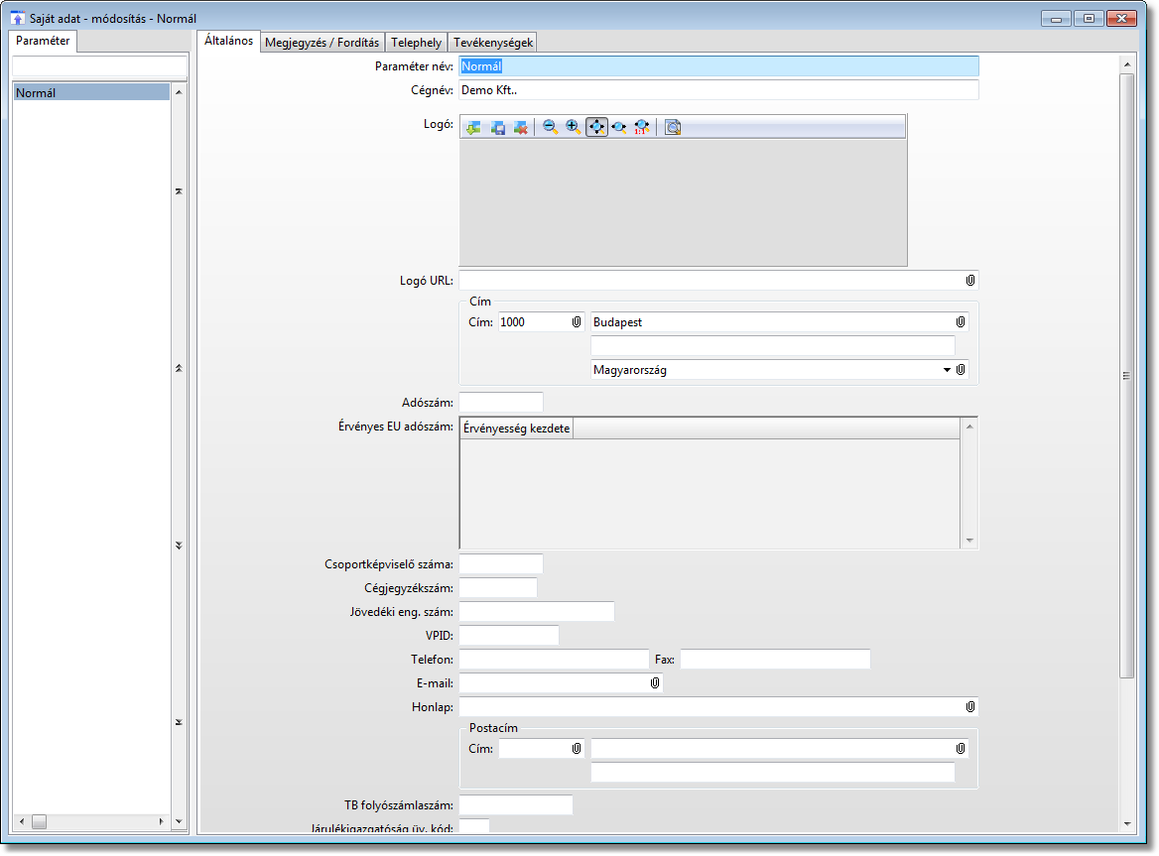Viewport: 1159px width, 856px height.
Task: Click the load logo image icon
Action: click(473, 127)
